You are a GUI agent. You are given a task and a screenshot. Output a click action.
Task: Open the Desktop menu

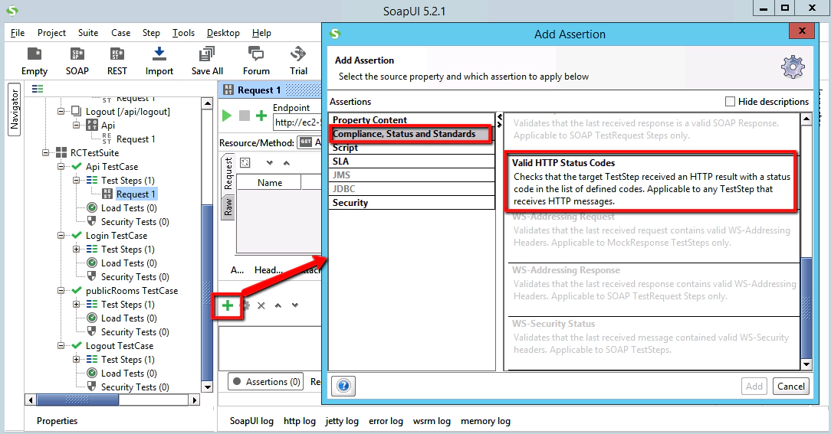(223, 33)
